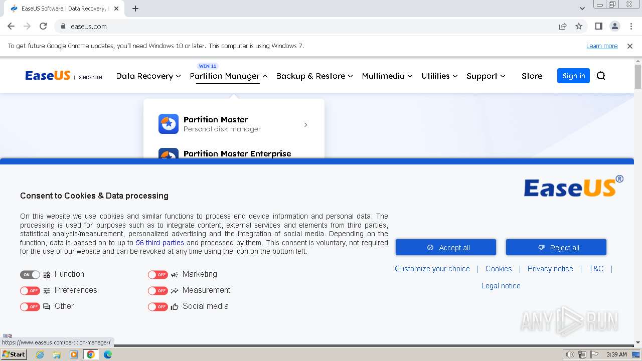Click the Marketing megaphone icon
Image resolution: width=642 pixels, height=361 pixels.
[175, 274]
